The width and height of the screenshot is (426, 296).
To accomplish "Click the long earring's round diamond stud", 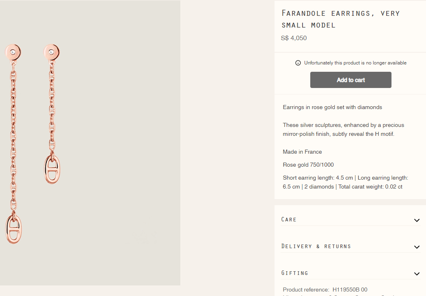I will pyautogui.click(x=13, y=52).
